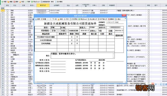Open the 数据透视表 pivot table icon

42,2
